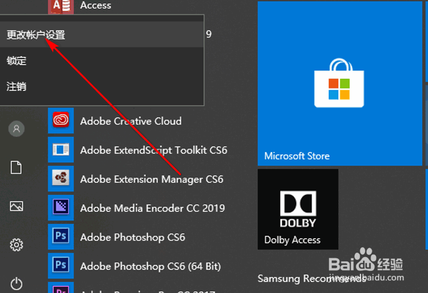Launch Adobe Extension Manager CS6 icon
The width and height of the screenshot is (428, 293).
(61, 179)
